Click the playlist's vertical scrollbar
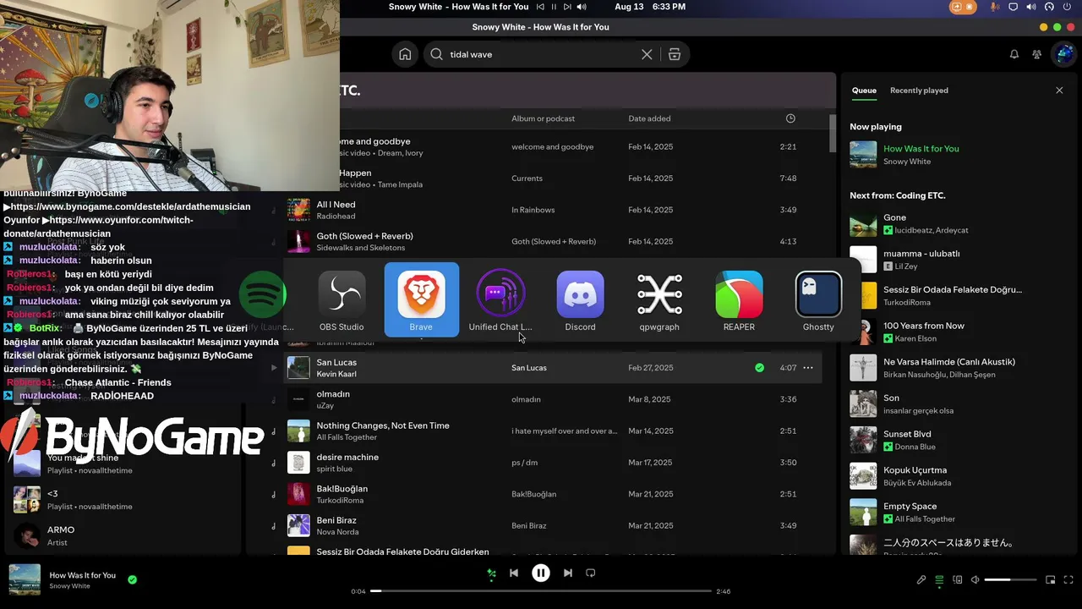This screenshot has height=609, width=1082. [x=832, y=133]
